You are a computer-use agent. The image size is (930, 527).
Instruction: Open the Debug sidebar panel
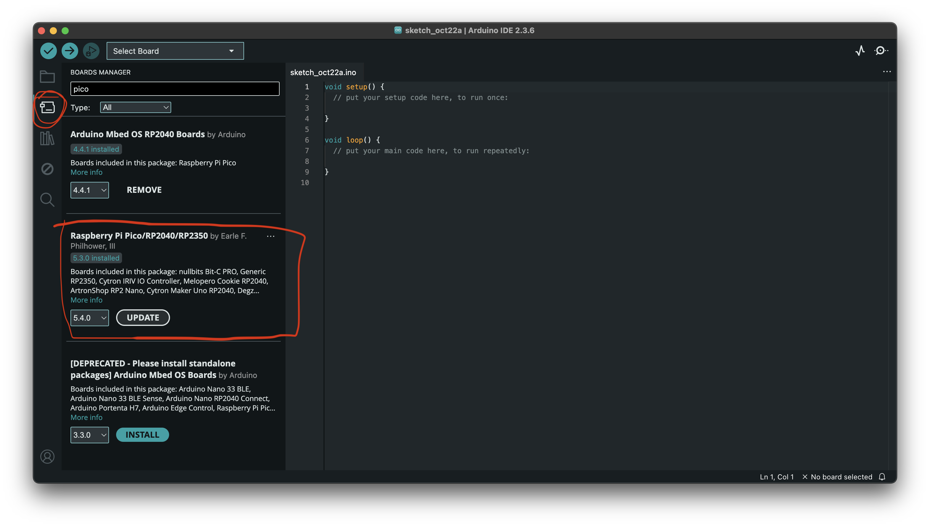(47, 169)
